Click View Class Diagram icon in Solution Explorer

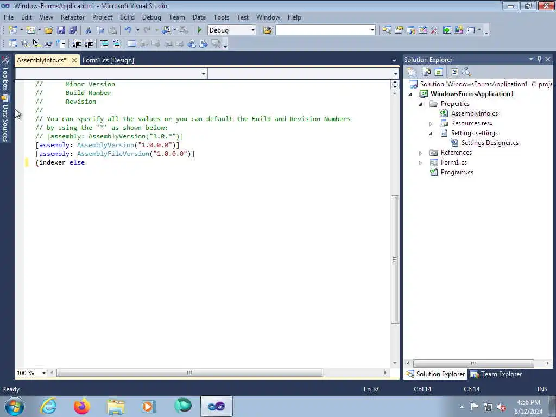pos(466,72)
